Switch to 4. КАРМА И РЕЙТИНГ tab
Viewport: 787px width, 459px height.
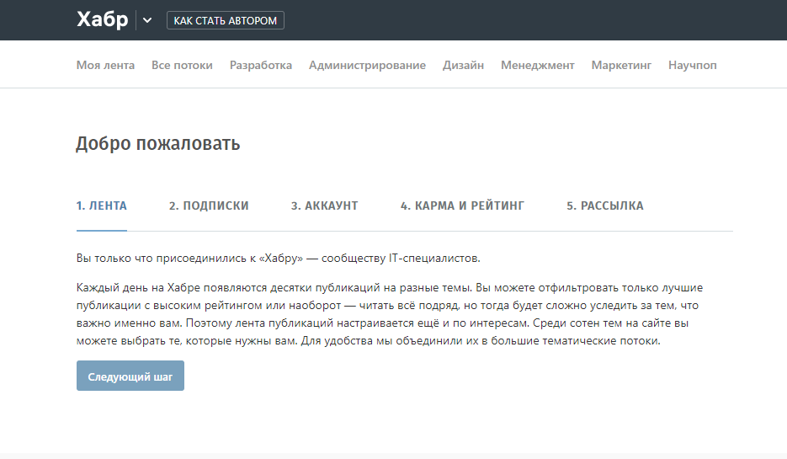click(x=462, y=205)
